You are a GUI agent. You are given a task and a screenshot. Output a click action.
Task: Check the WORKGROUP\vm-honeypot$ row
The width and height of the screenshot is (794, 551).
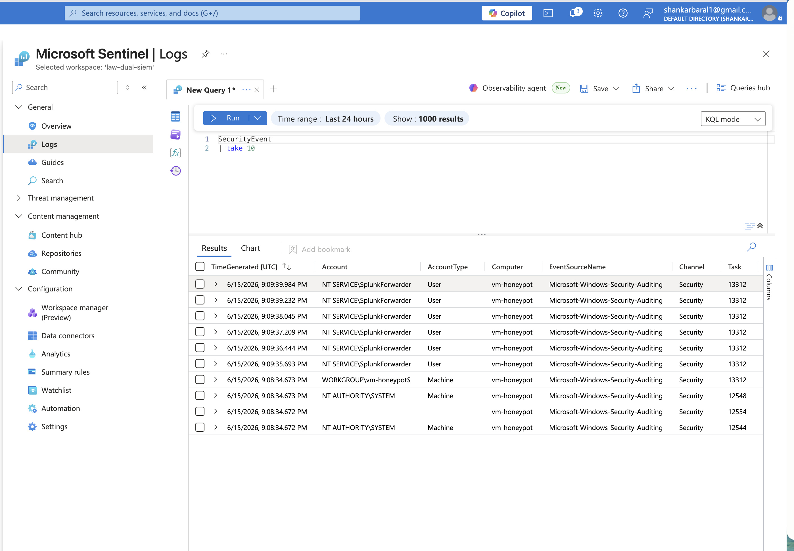click(x=200, y=379)
